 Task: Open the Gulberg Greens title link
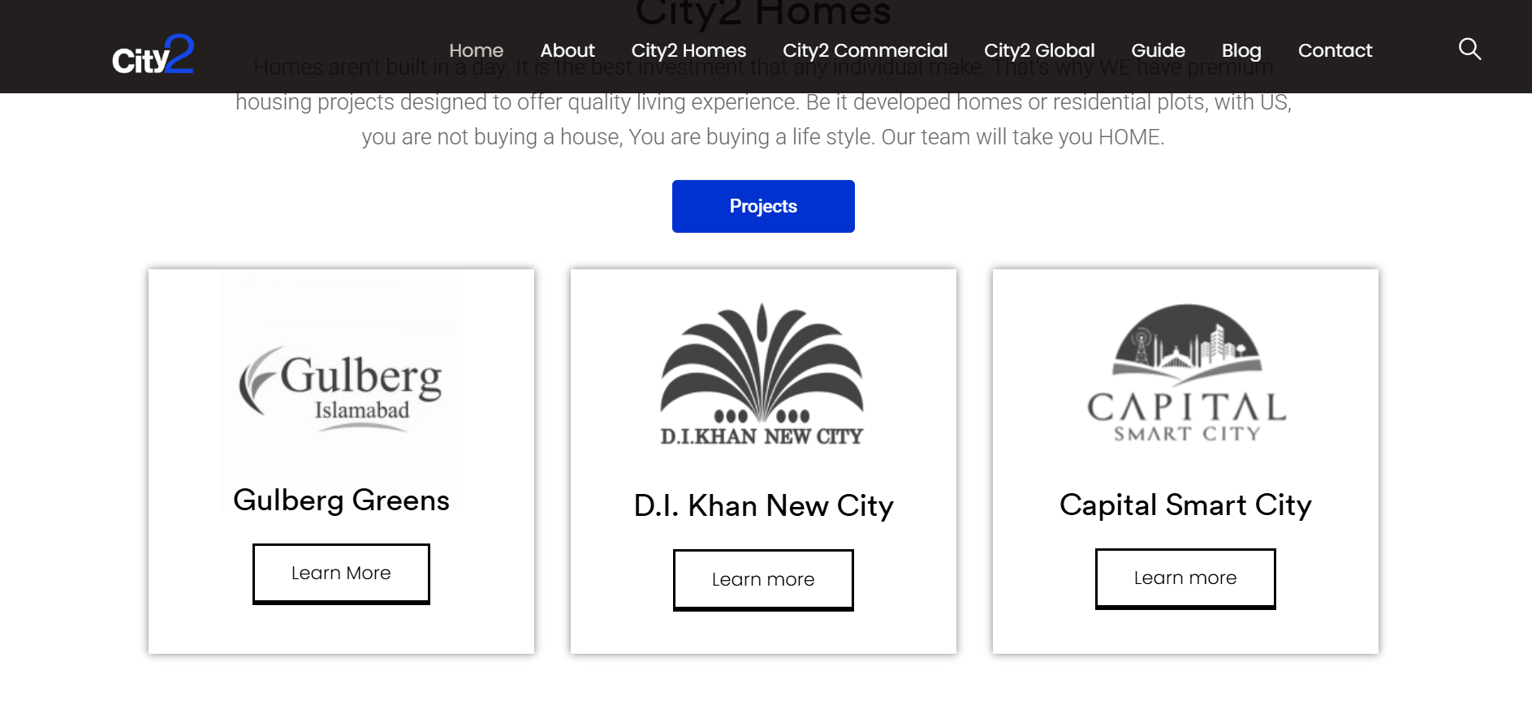[341, 500]
